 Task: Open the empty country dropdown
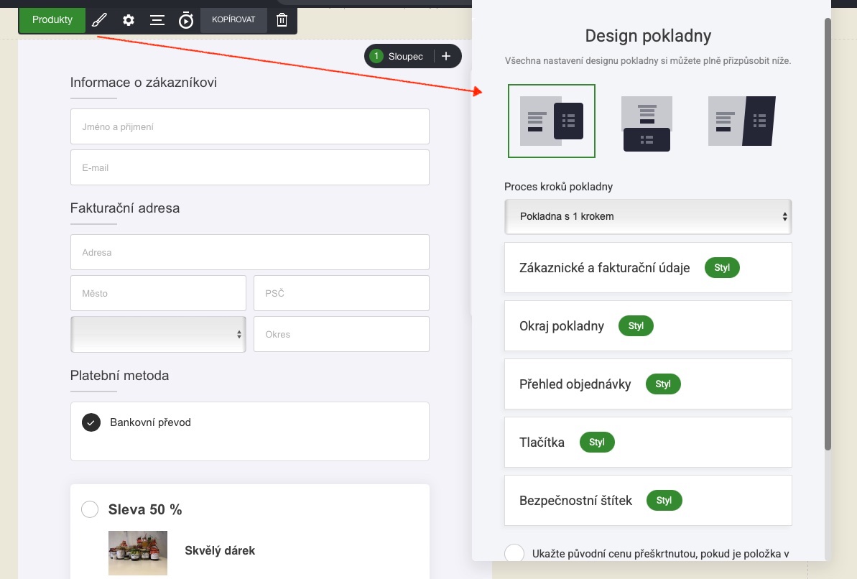158,334
